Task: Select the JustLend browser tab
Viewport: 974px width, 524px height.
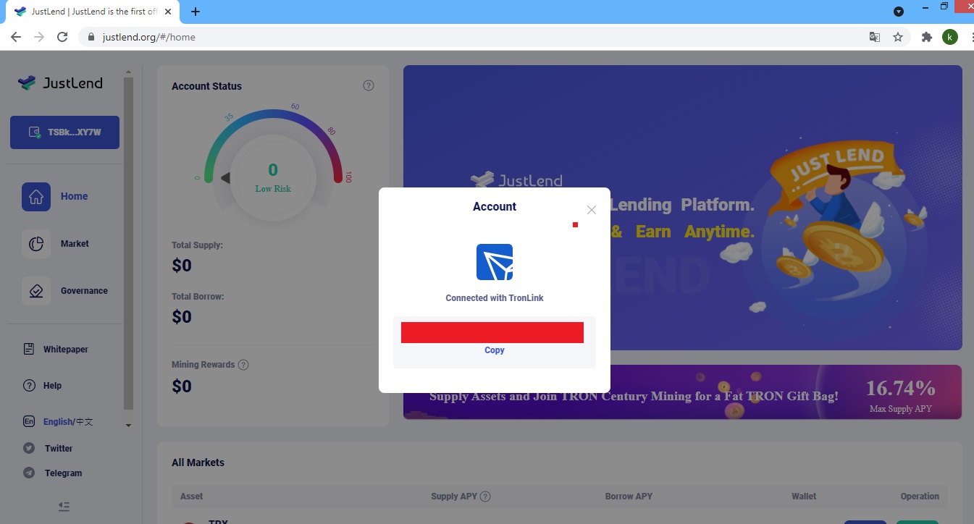Action: (x=93, y=12)
